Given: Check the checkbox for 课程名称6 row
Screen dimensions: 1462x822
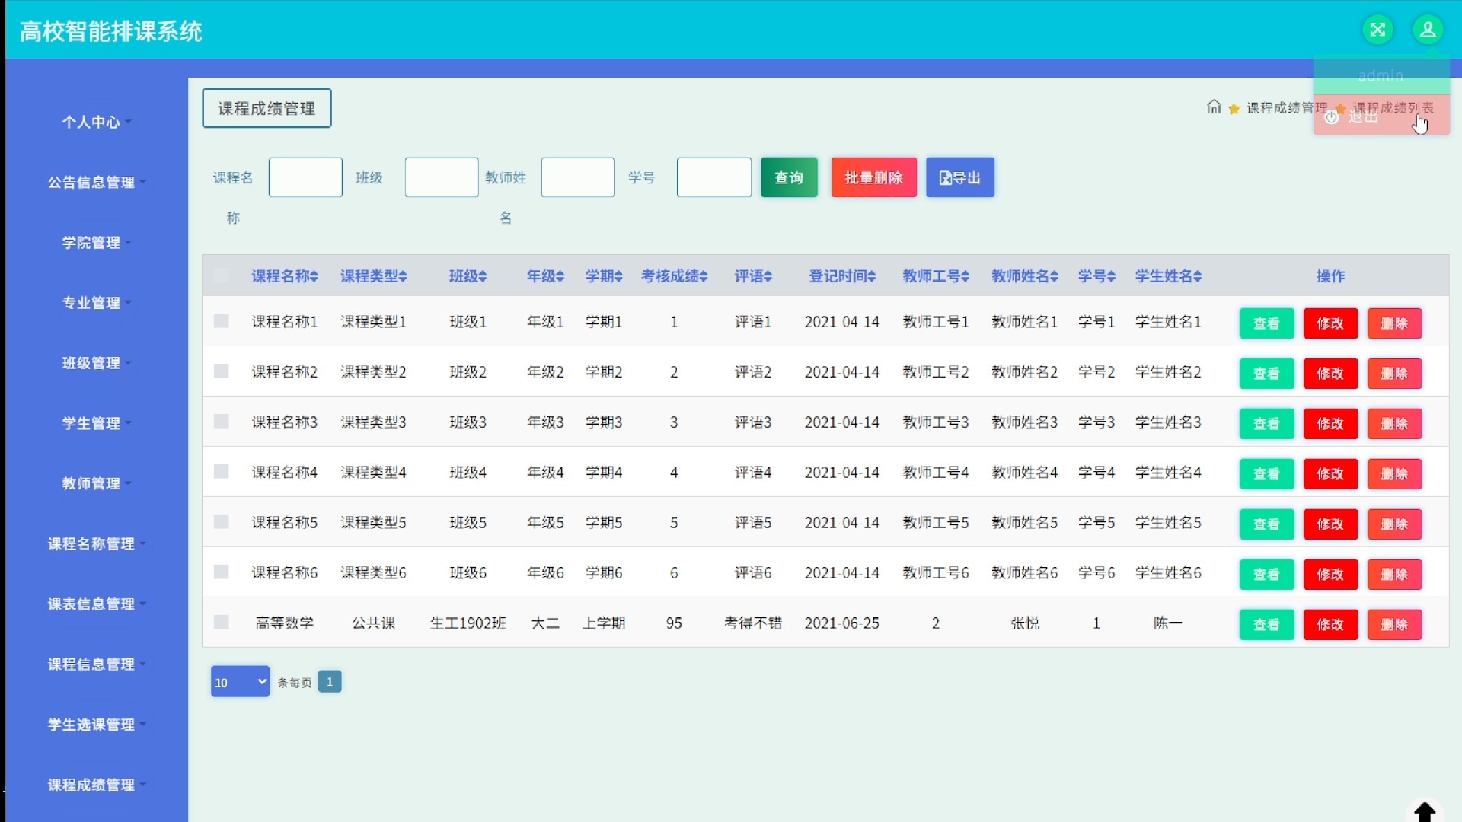Looking at the screenshot, I should 222,572.
